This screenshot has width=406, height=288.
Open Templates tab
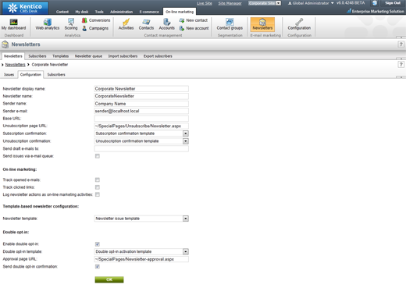pyautogui.click(x=60, y=56)
